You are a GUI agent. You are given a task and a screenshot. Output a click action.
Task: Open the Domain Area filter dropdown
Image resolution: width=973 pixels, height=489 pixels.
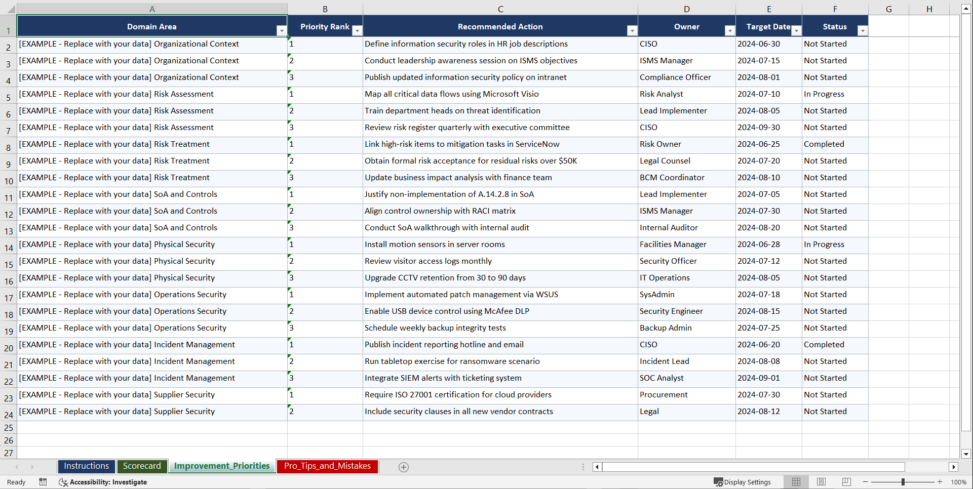[x=282, y=30]
